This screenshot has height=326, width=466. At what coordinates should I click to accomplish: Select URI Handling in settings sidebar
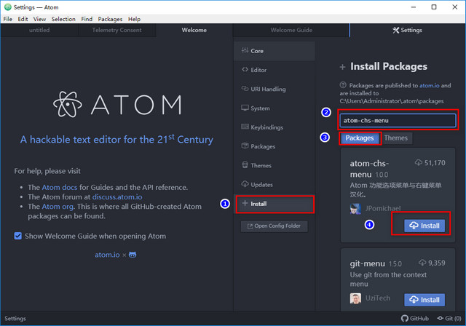point(268,90)
